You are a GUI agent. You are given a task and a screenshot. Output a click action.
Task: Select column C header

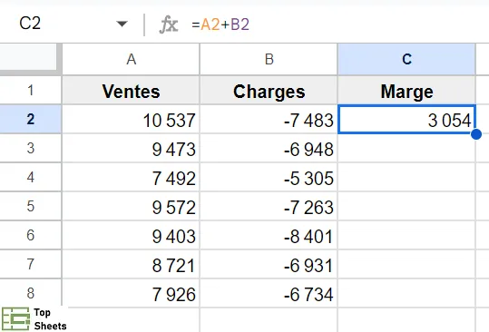click(x=406, y=59)
